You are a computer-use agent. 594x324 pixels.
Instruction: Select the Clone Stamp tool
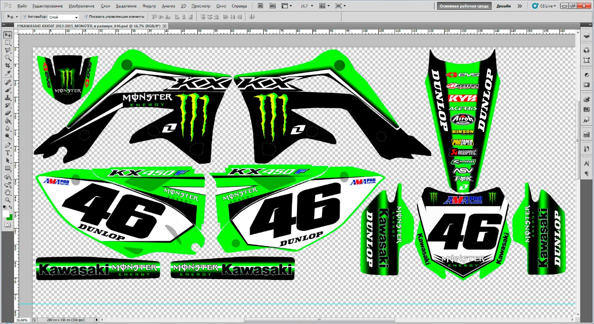point(8,97)
